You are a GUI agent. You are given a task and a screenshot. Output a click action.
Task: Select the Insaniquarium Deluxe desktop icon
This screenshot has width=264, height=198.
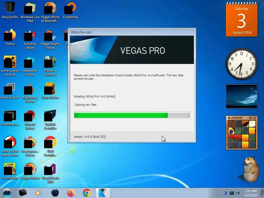click(30, 146)
